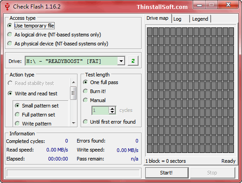
Task: Choose One full pass test length
Action: (100, 82)
